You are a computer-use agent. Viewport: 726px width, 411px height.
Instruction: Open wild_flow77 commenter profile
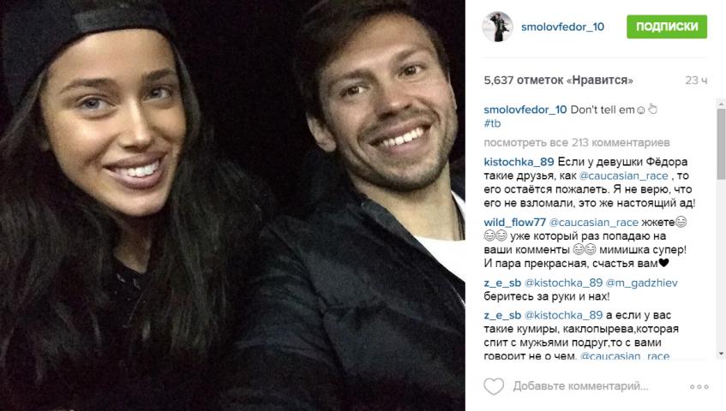[515, 223]
